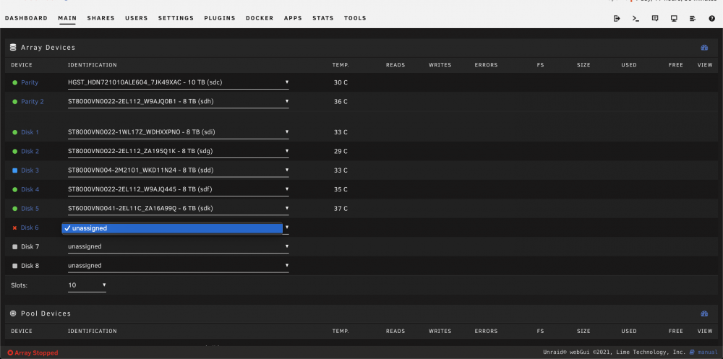The height and width of the screenshot is (359, 723).
Task: Open the Parity device link
Action: pos(30,82)
